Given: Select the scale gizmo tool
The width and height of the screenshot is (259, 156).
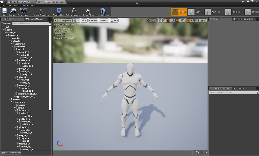Looking at the screenshot, I should click(x=156, y=21).
